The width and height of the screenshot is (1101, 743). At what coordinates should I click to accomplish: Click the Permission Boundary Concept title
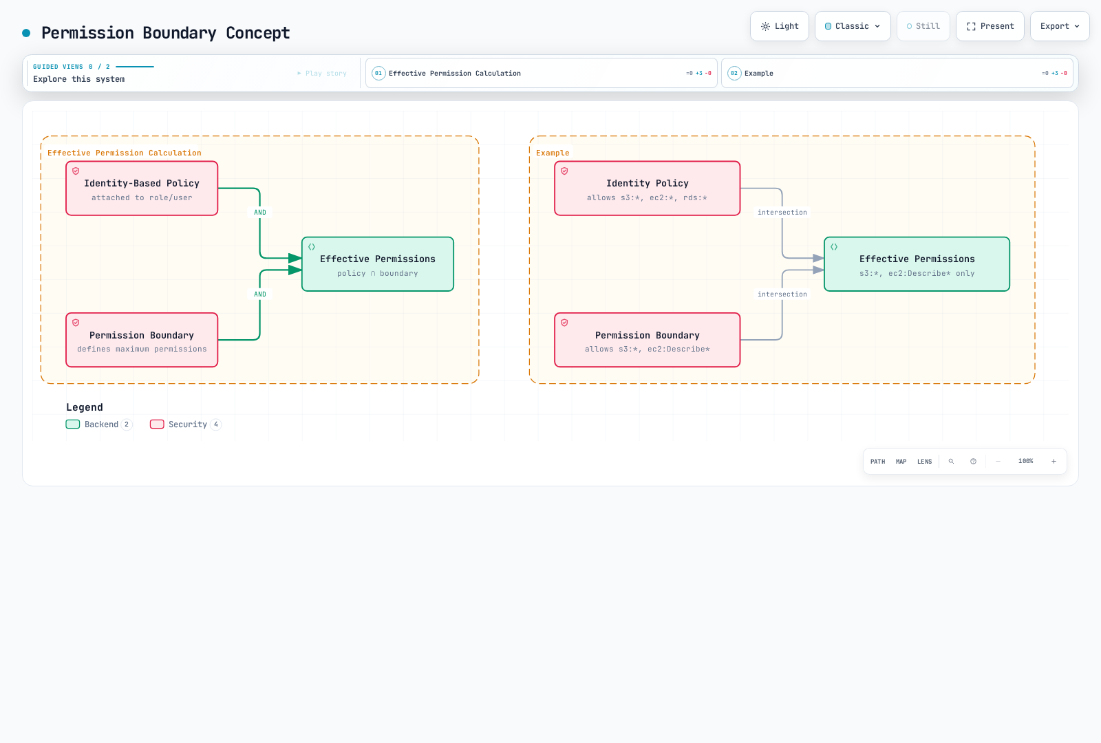(x=166, y=33)
